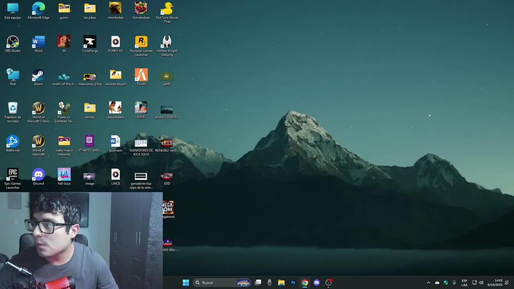Image resolution: width=514 pixels, height=289 pixels.
Task: Expand hidden system tray icons
Action: pos(428,283)
